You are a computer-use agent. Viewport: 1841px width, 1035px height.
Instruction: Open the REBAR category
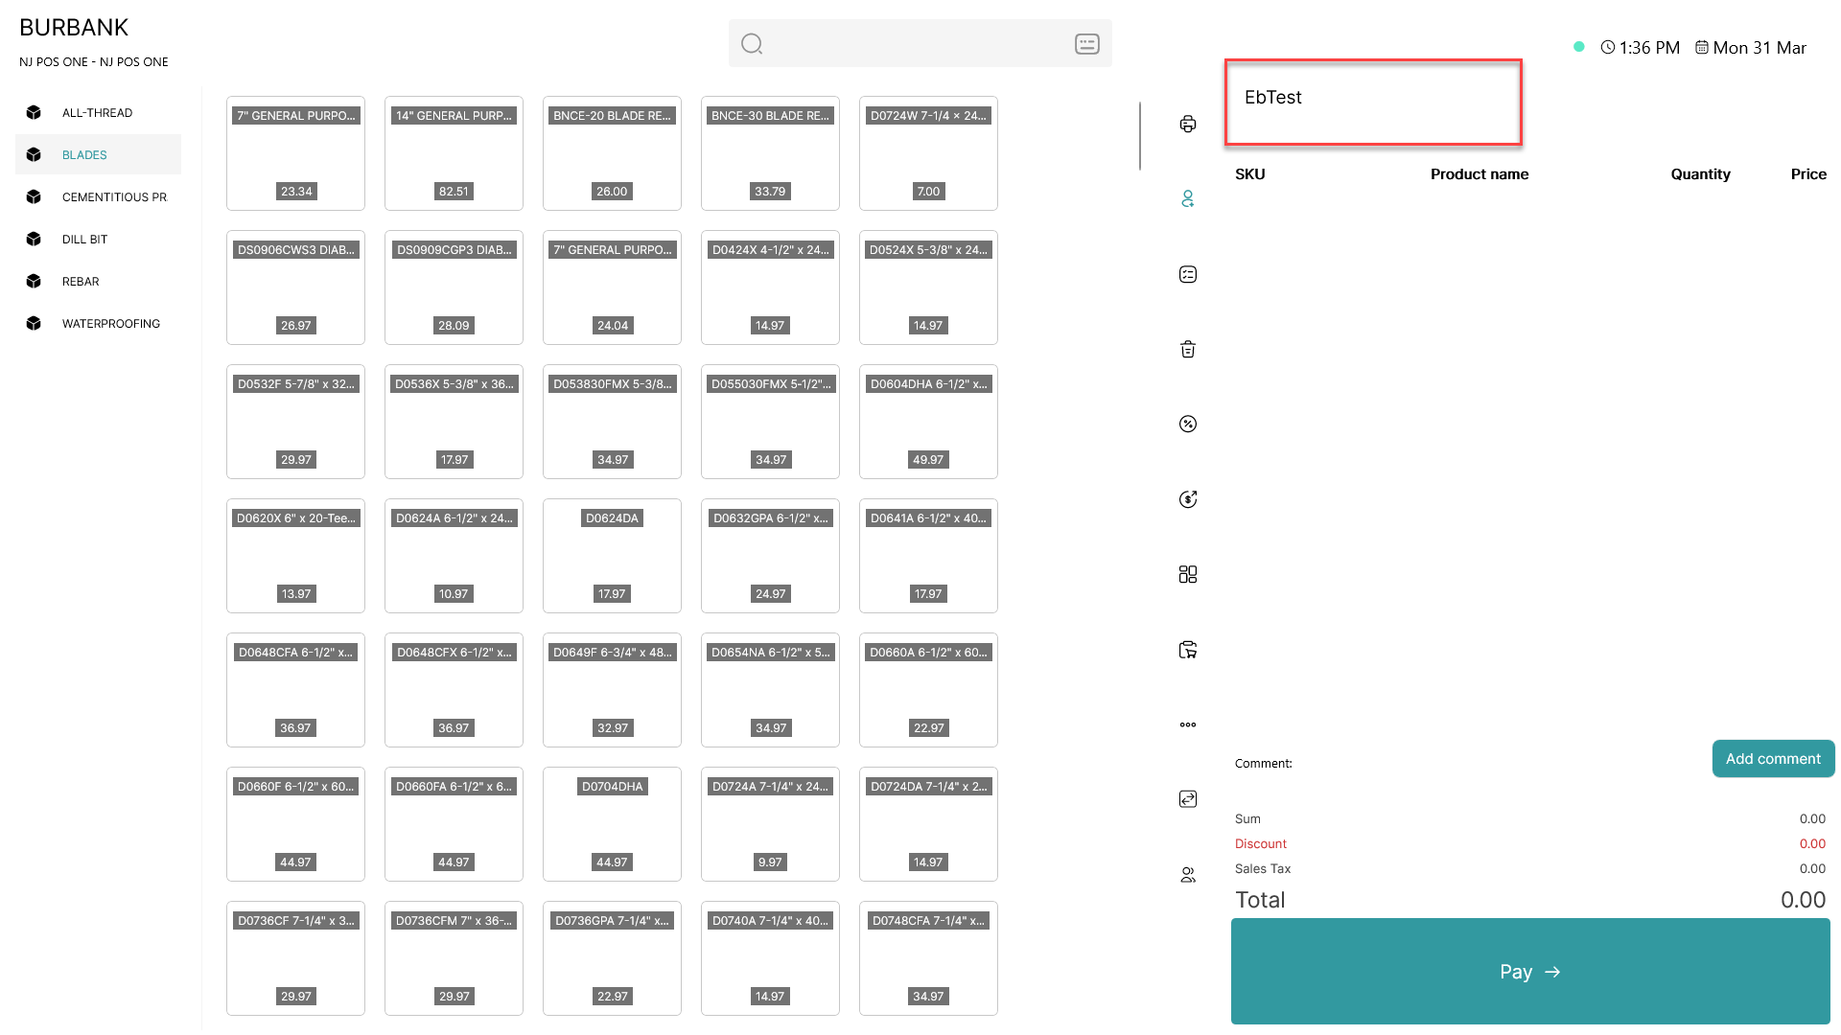[98, 281]
